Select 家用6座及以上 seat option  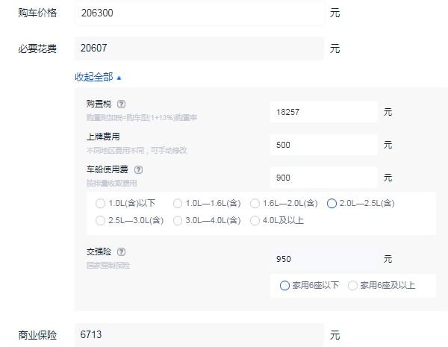352,285
